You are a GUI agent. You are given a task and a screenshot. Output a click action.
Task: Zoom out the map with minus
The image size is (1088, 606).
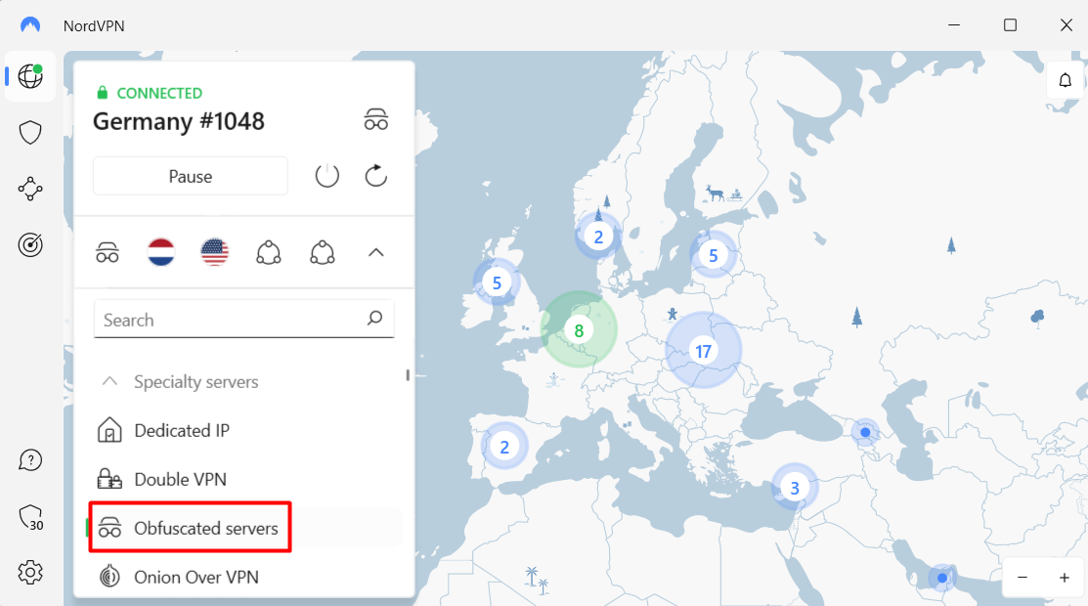[1023, 578]
